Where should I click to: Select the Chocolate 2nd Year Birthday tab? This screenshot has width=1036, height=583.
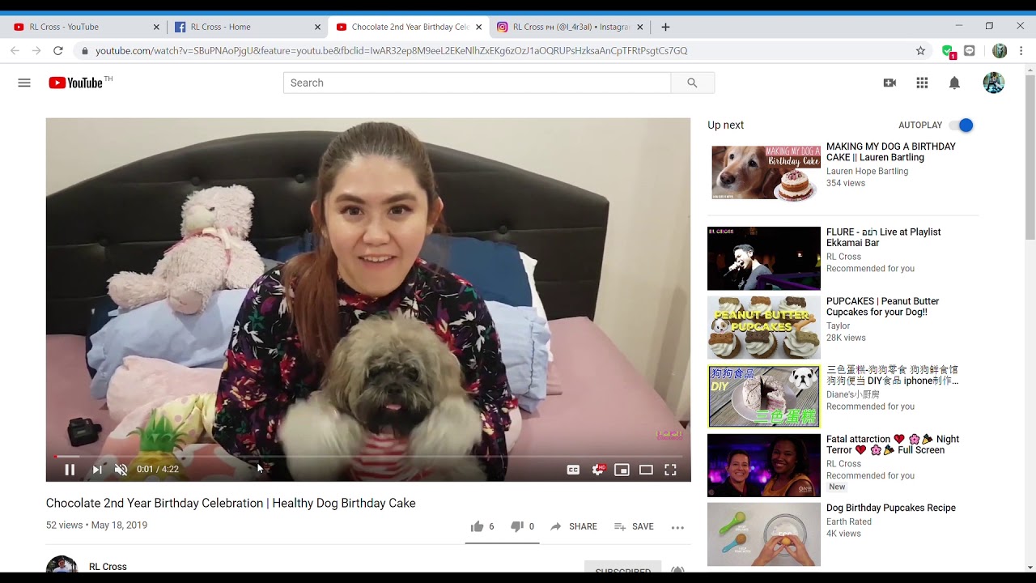pyautogui.click(x=408, y=27)
